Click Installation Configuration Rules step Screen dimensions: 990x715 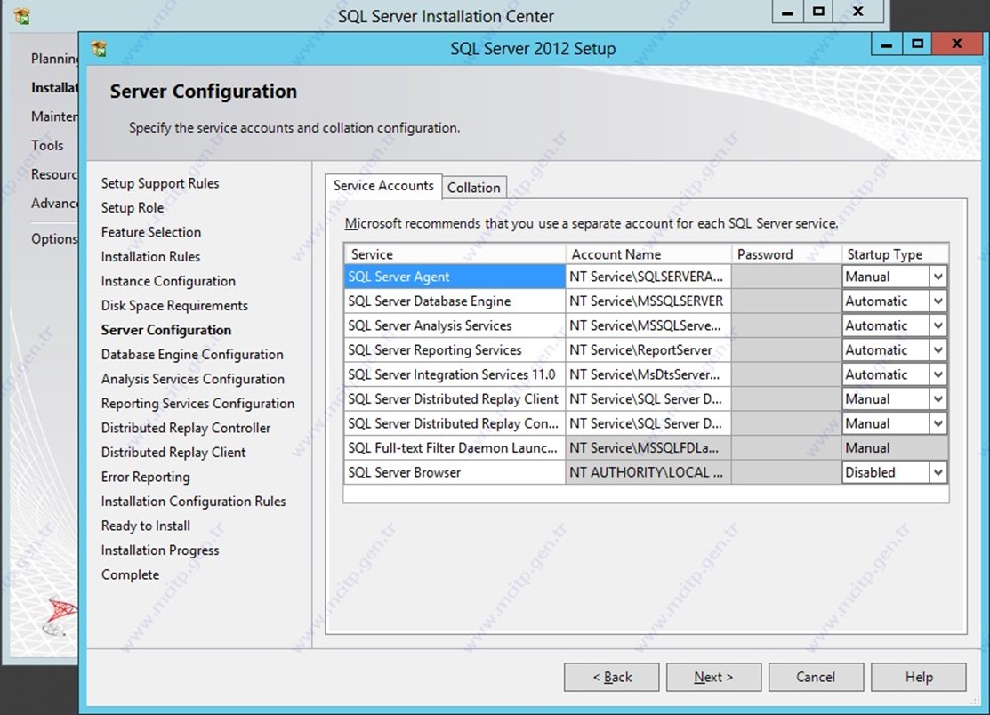click(x=193, y=501)
